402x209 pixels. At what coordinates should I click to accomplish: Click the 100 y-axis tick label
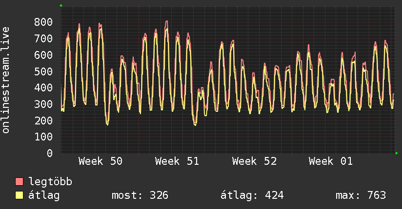(44, 137)
